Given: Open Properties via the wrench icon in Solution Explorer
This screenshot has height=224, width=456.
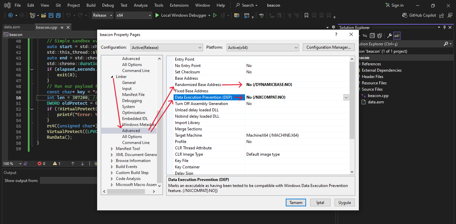Looking at the screenshot, I should pos(389,36).
